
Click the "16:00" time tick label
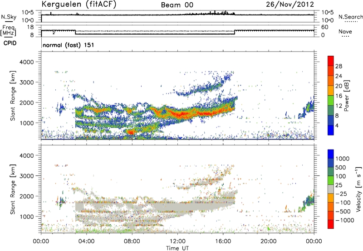point(223,241)
